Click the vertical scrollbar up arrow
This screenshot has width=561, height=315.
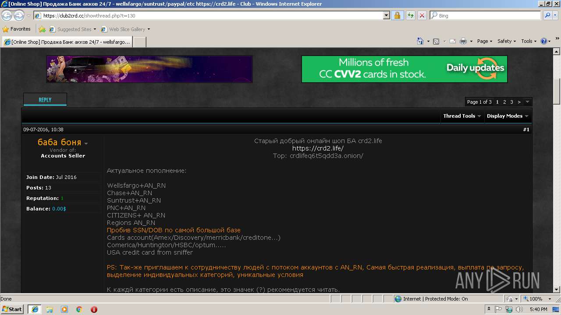pyautogui.click(x=557, y=51)
